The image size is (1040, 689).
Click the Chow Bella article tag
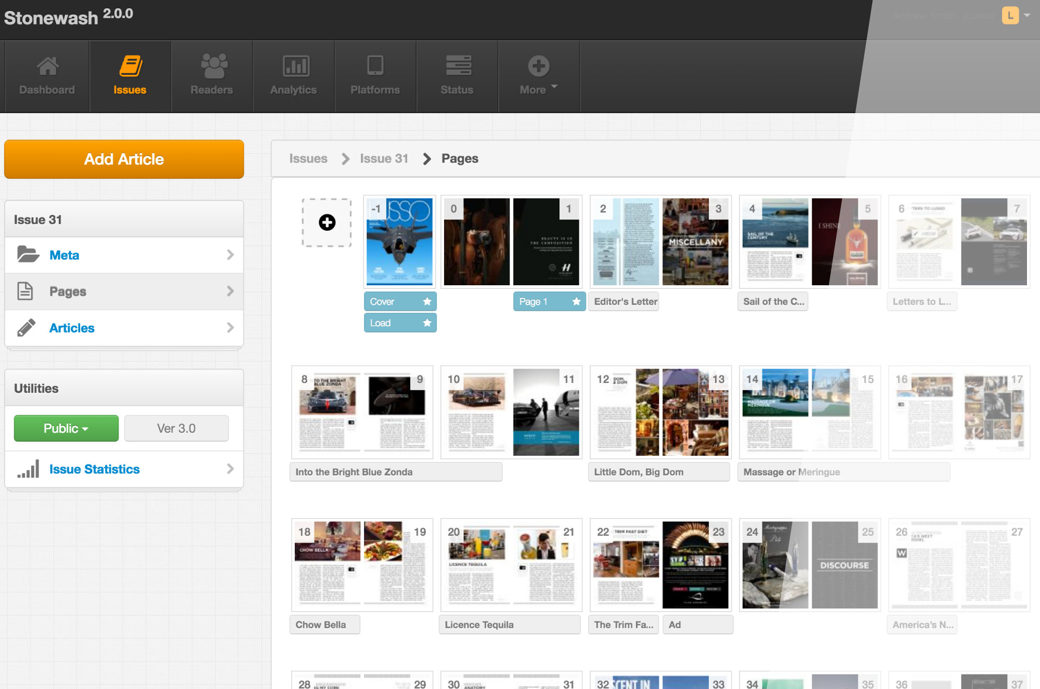325,625
